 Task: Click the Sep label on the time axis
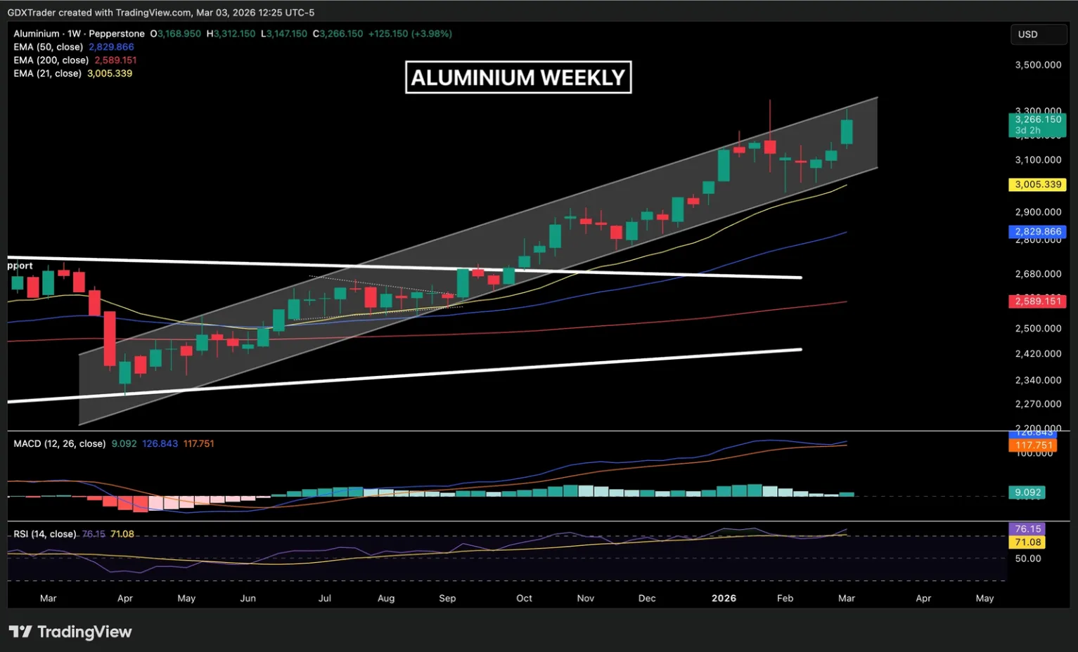coord(447,599)
